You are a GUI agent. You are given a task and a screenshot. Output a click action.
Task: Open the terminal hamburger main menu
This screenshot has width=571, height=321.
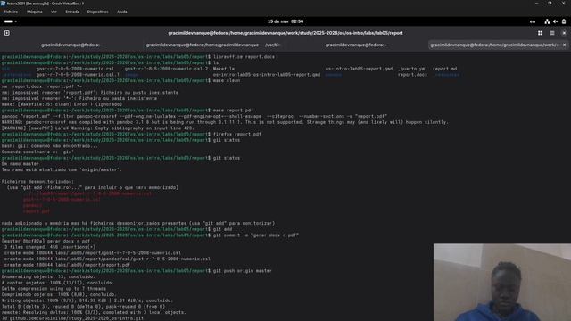[552, 33]
